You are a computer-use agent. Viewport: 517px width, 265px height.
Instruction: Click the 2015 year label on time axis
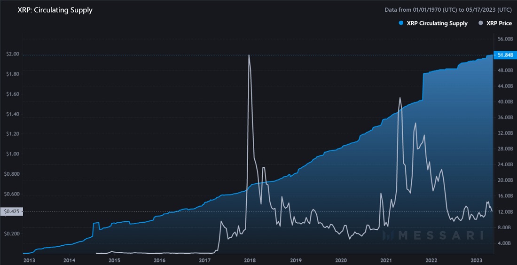tap(114, 260)
